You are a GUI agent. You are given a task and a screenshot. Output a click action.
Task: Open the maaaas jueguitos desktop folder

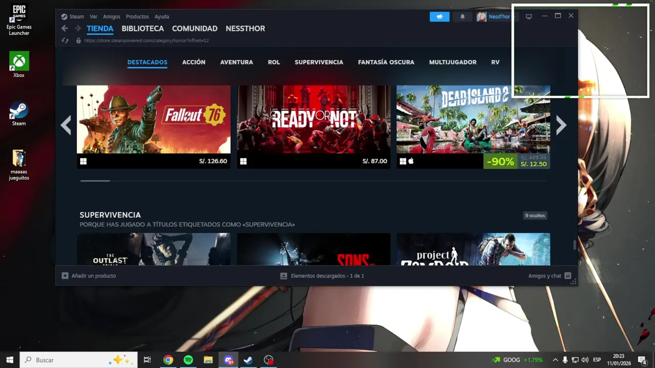point(19,165)
